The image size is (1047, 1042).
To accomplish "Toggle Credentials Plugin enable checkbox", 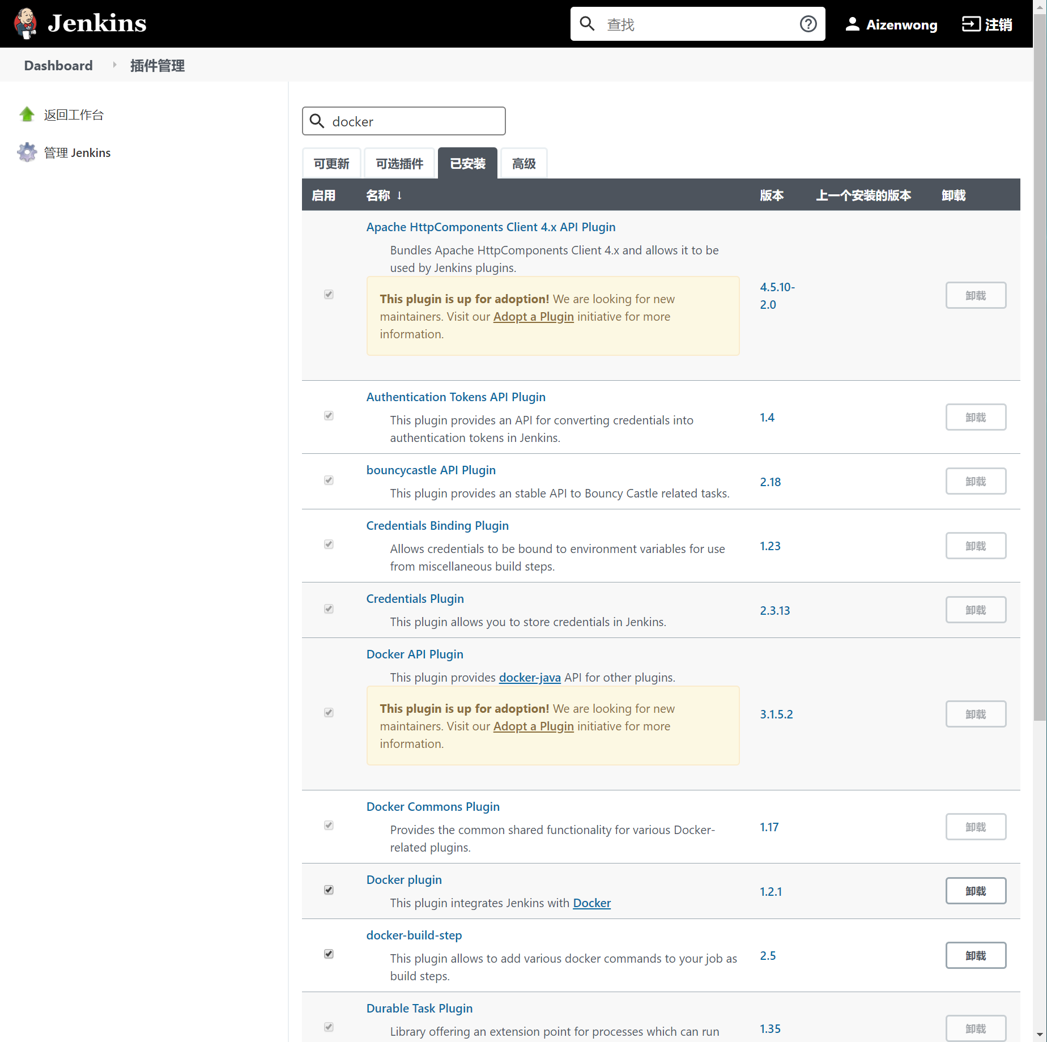I will click(329, 609).
